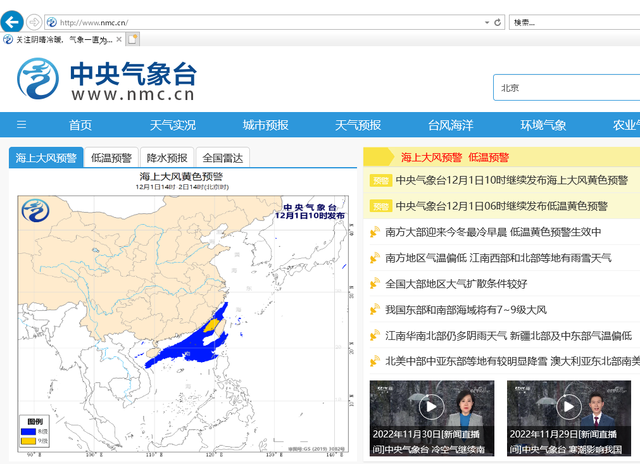Click broadcast icon beside 全国大部地区 headline
This screenshot has width=640, height=464.
375,284
